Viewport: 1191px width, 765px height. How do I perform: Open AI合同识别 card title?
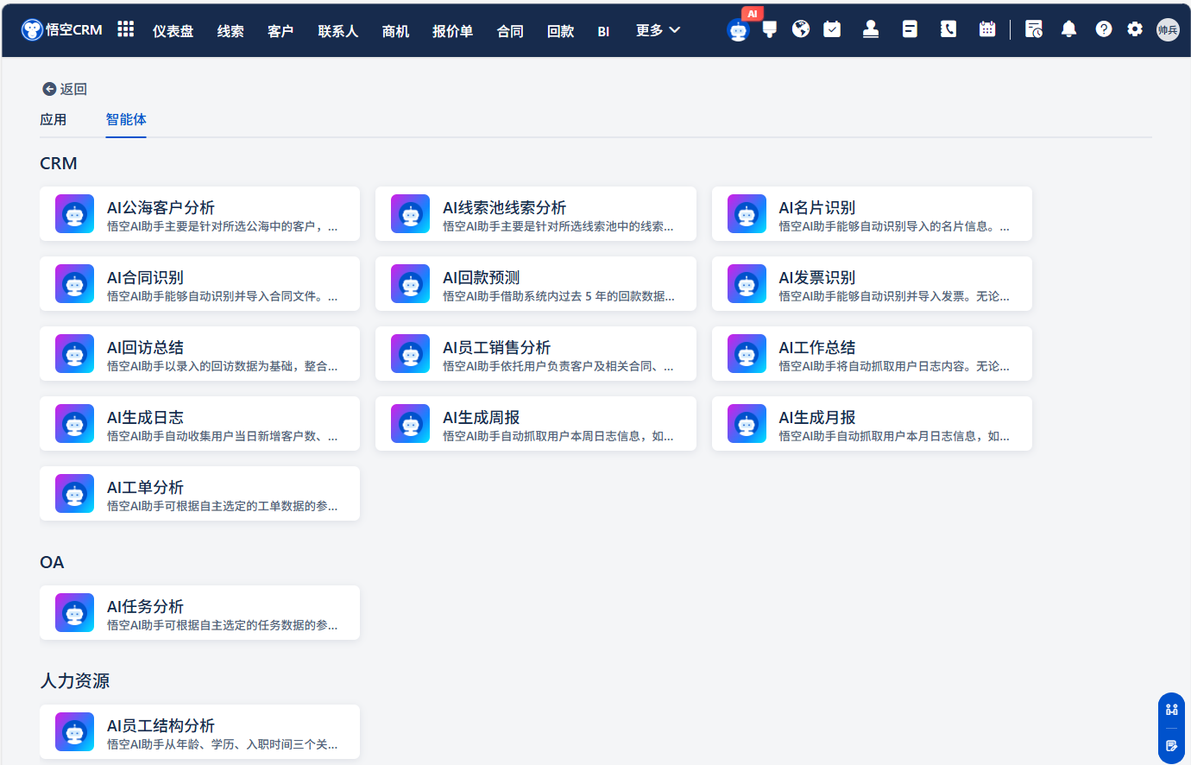click(x=146, y=277)
